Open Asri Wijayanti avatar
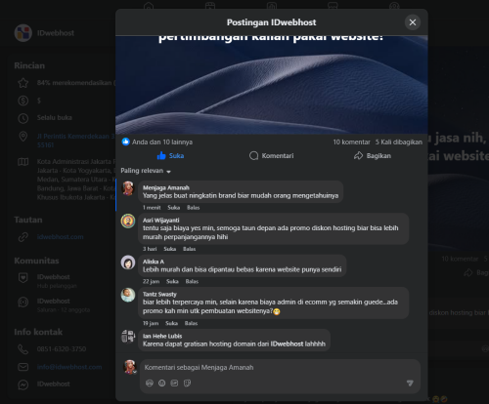The image size is (489, 404). tap(128, 221)
